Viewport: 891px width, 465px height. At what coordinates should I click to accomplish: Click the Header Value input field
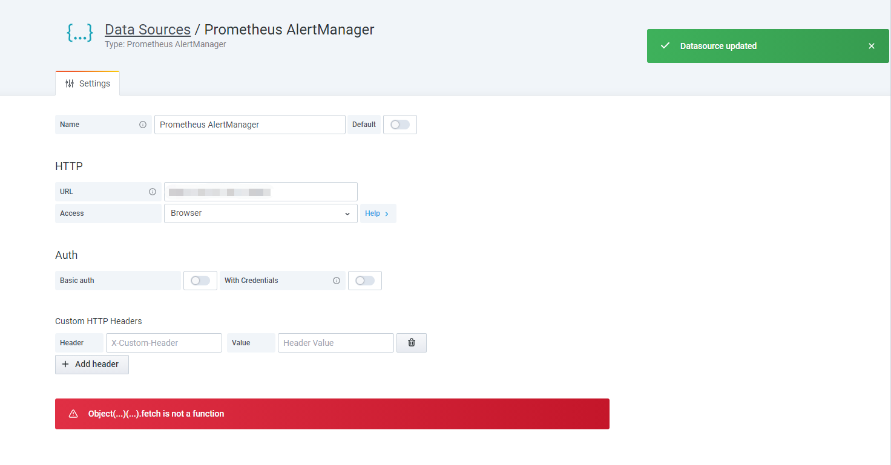pos(335,342)
